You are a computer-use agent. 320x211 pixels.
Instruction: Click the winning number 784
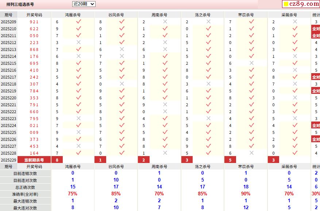pos(34,91)
